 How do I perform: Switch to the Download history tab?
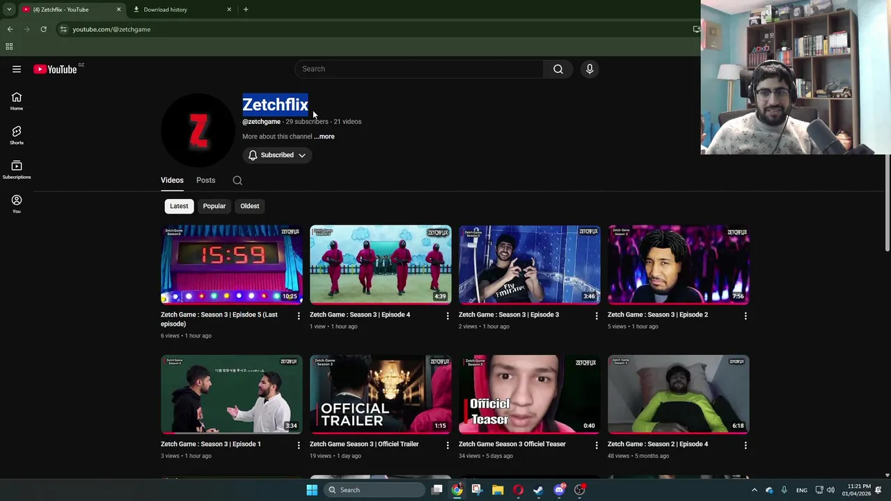coord(181,9)
